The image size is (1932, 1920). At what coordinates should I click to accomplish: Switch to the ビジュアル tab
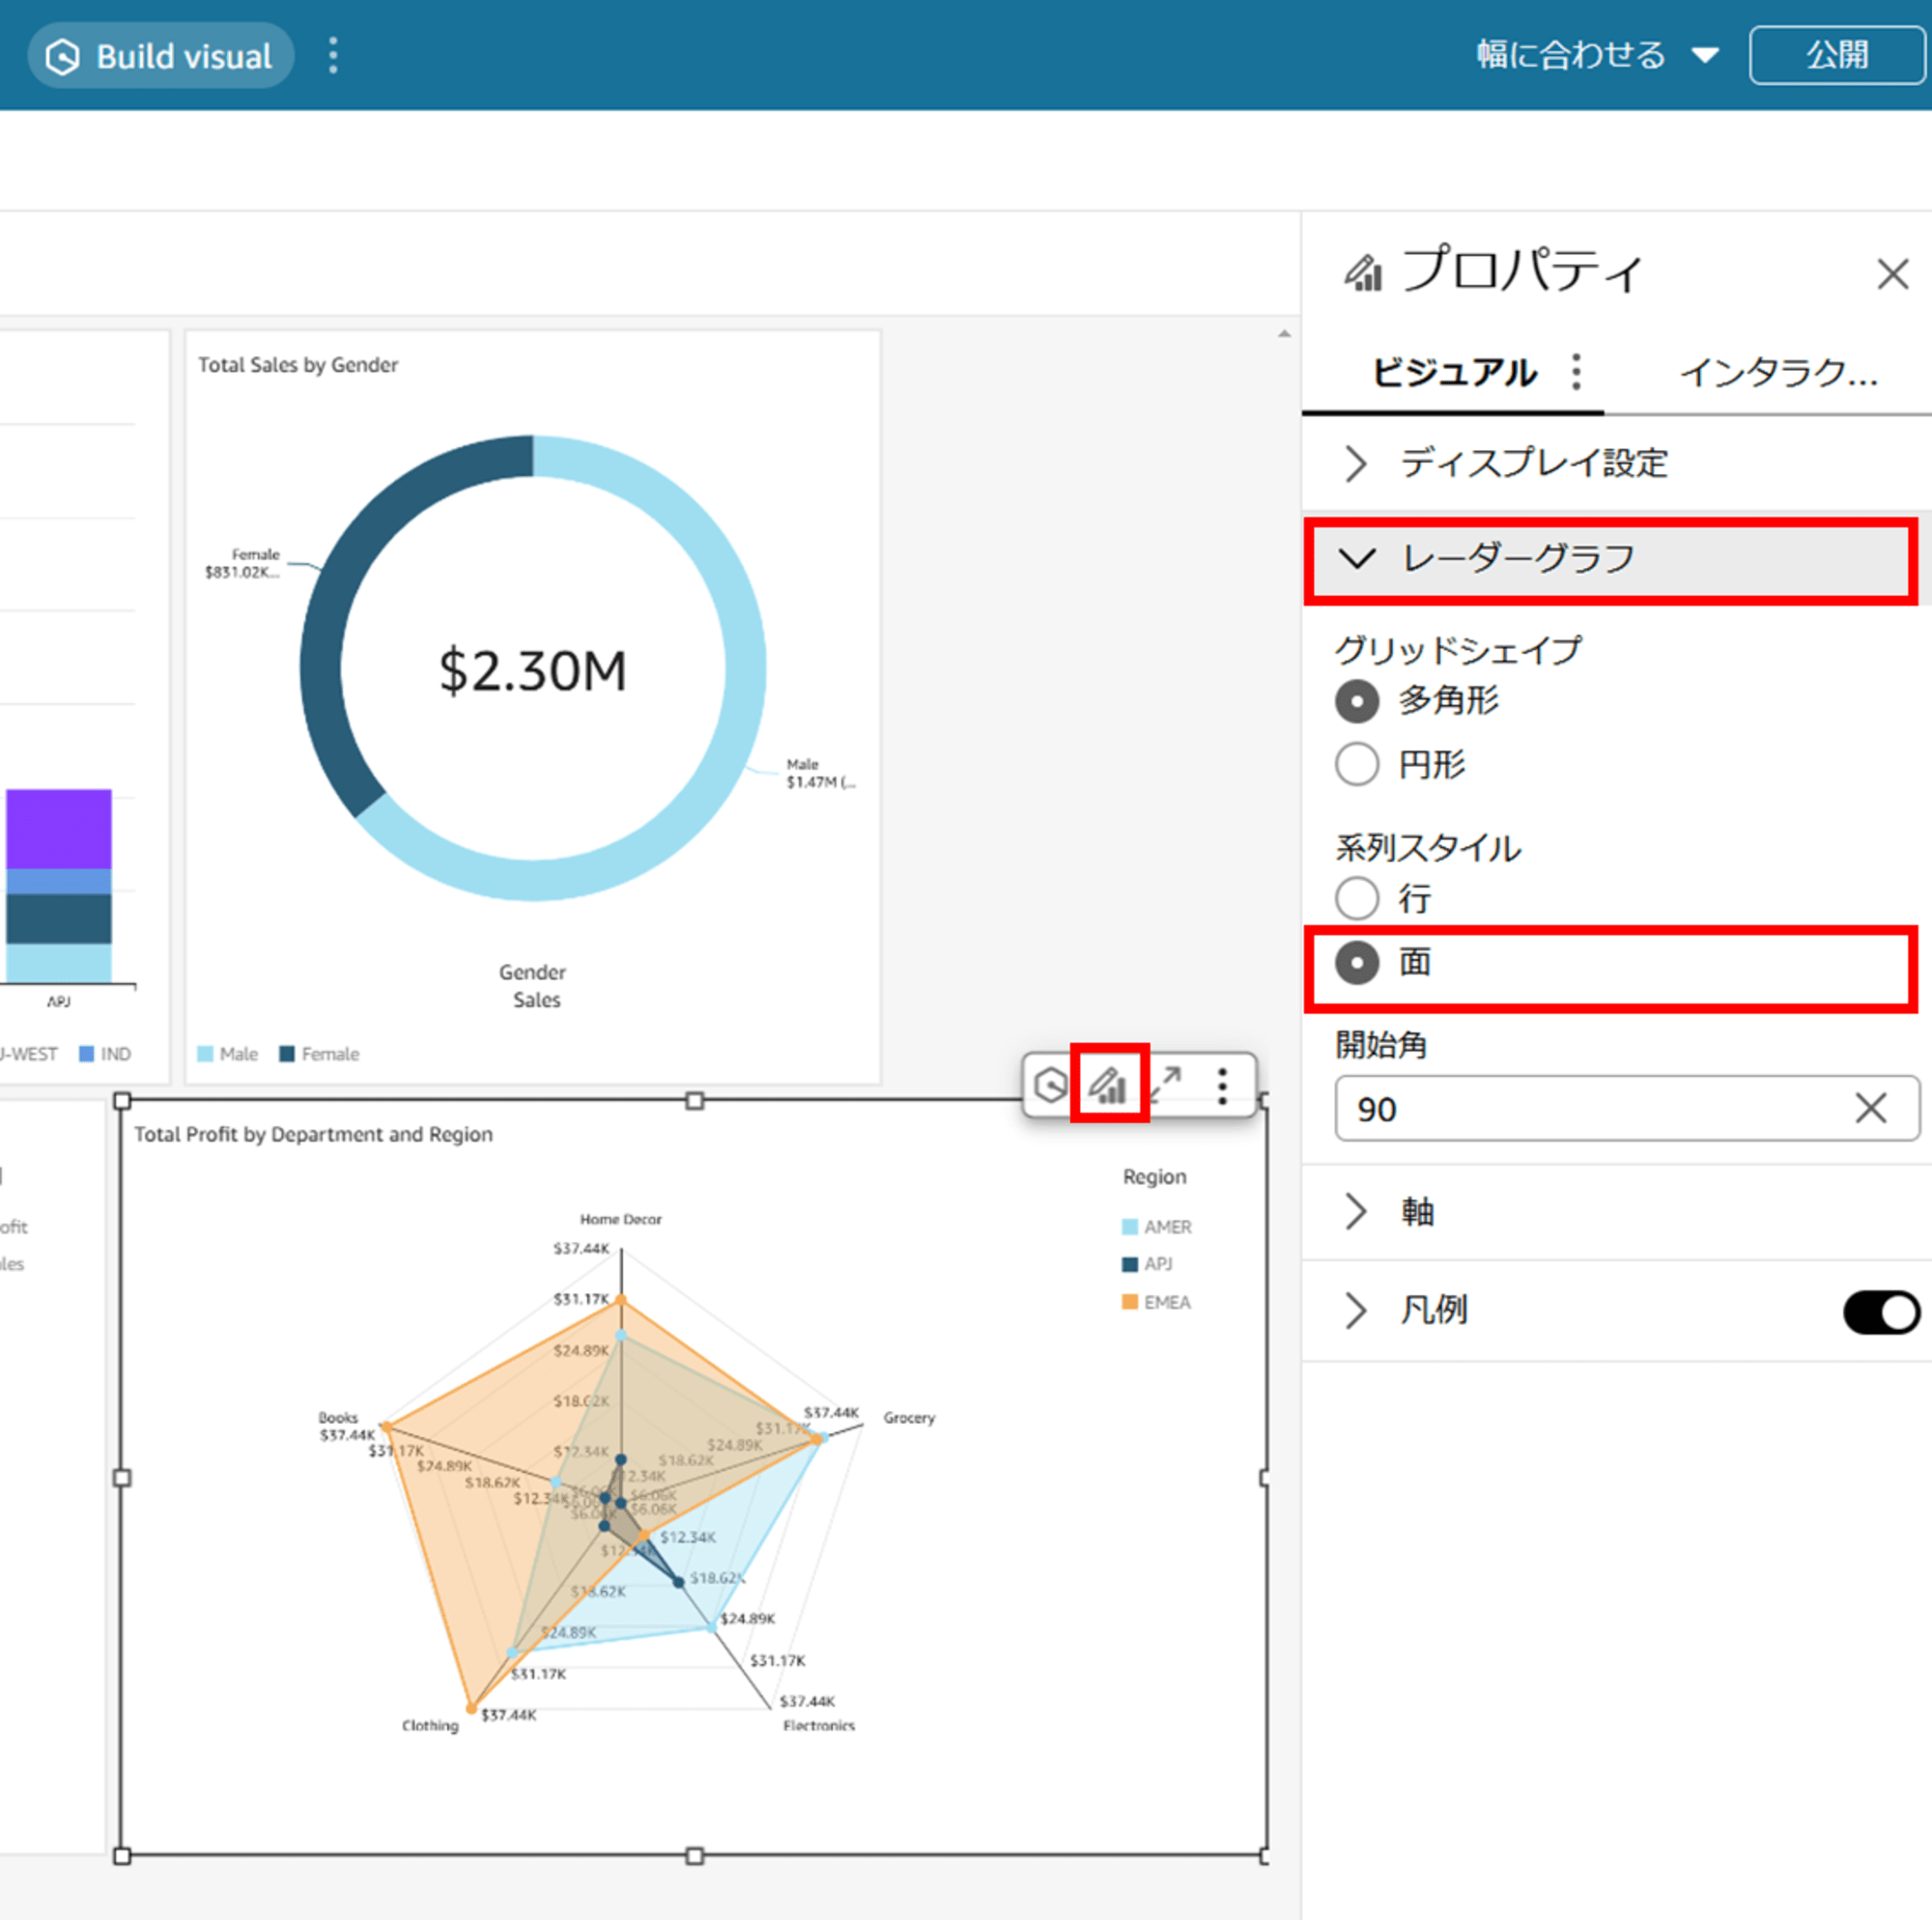1452,373
